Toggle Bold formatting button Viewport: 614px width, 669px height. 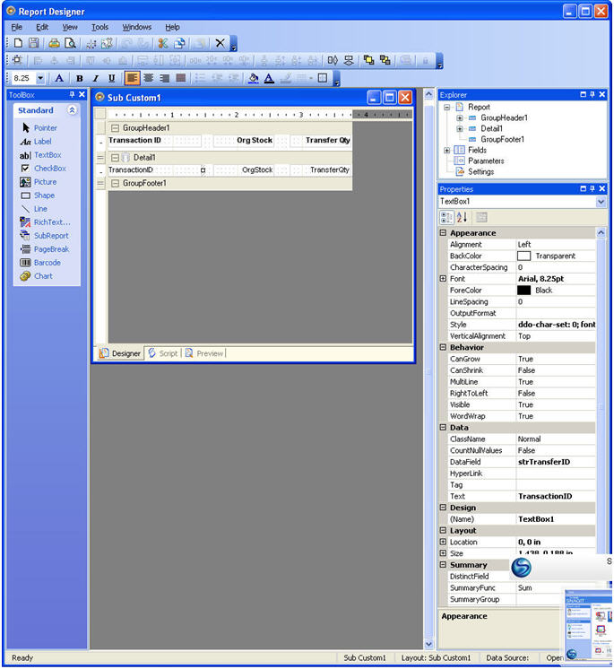(80, 79)
